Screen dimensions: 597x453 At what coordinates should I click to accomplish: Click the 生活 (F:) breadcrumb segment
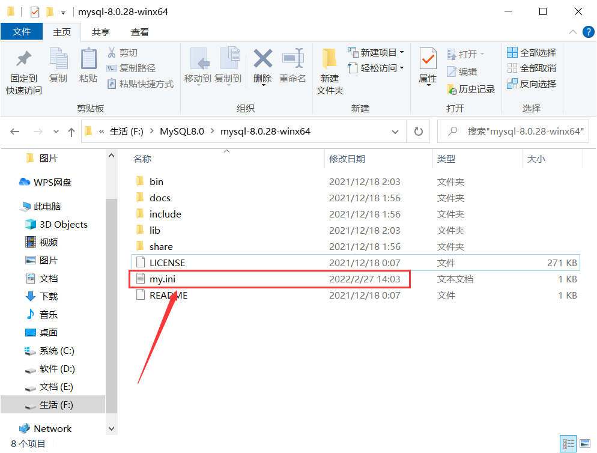[127, 132]
